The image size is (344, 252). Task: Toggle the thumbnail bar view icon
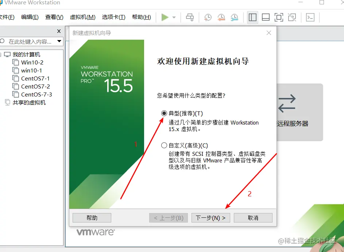pos(266,17)
